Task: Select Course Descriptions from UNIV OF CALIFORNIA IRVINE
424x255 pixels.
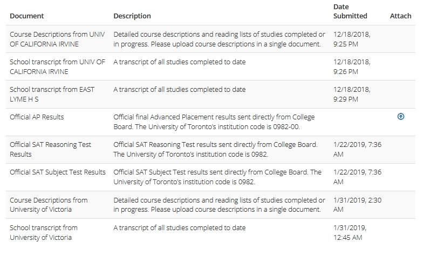Action: (57, 39)
